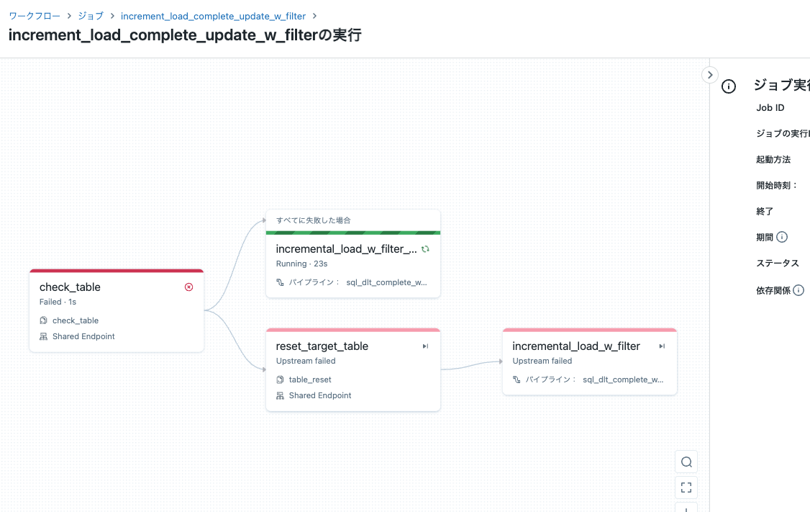
Task: Open sql_dlt_complete_w... pipeline link on running task
Action: pos(386,282)
